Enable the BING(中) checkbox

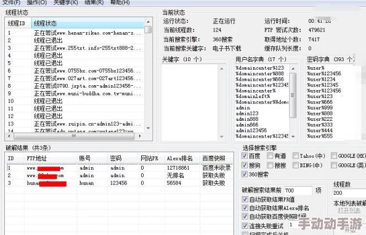click(x=296, y=165)
